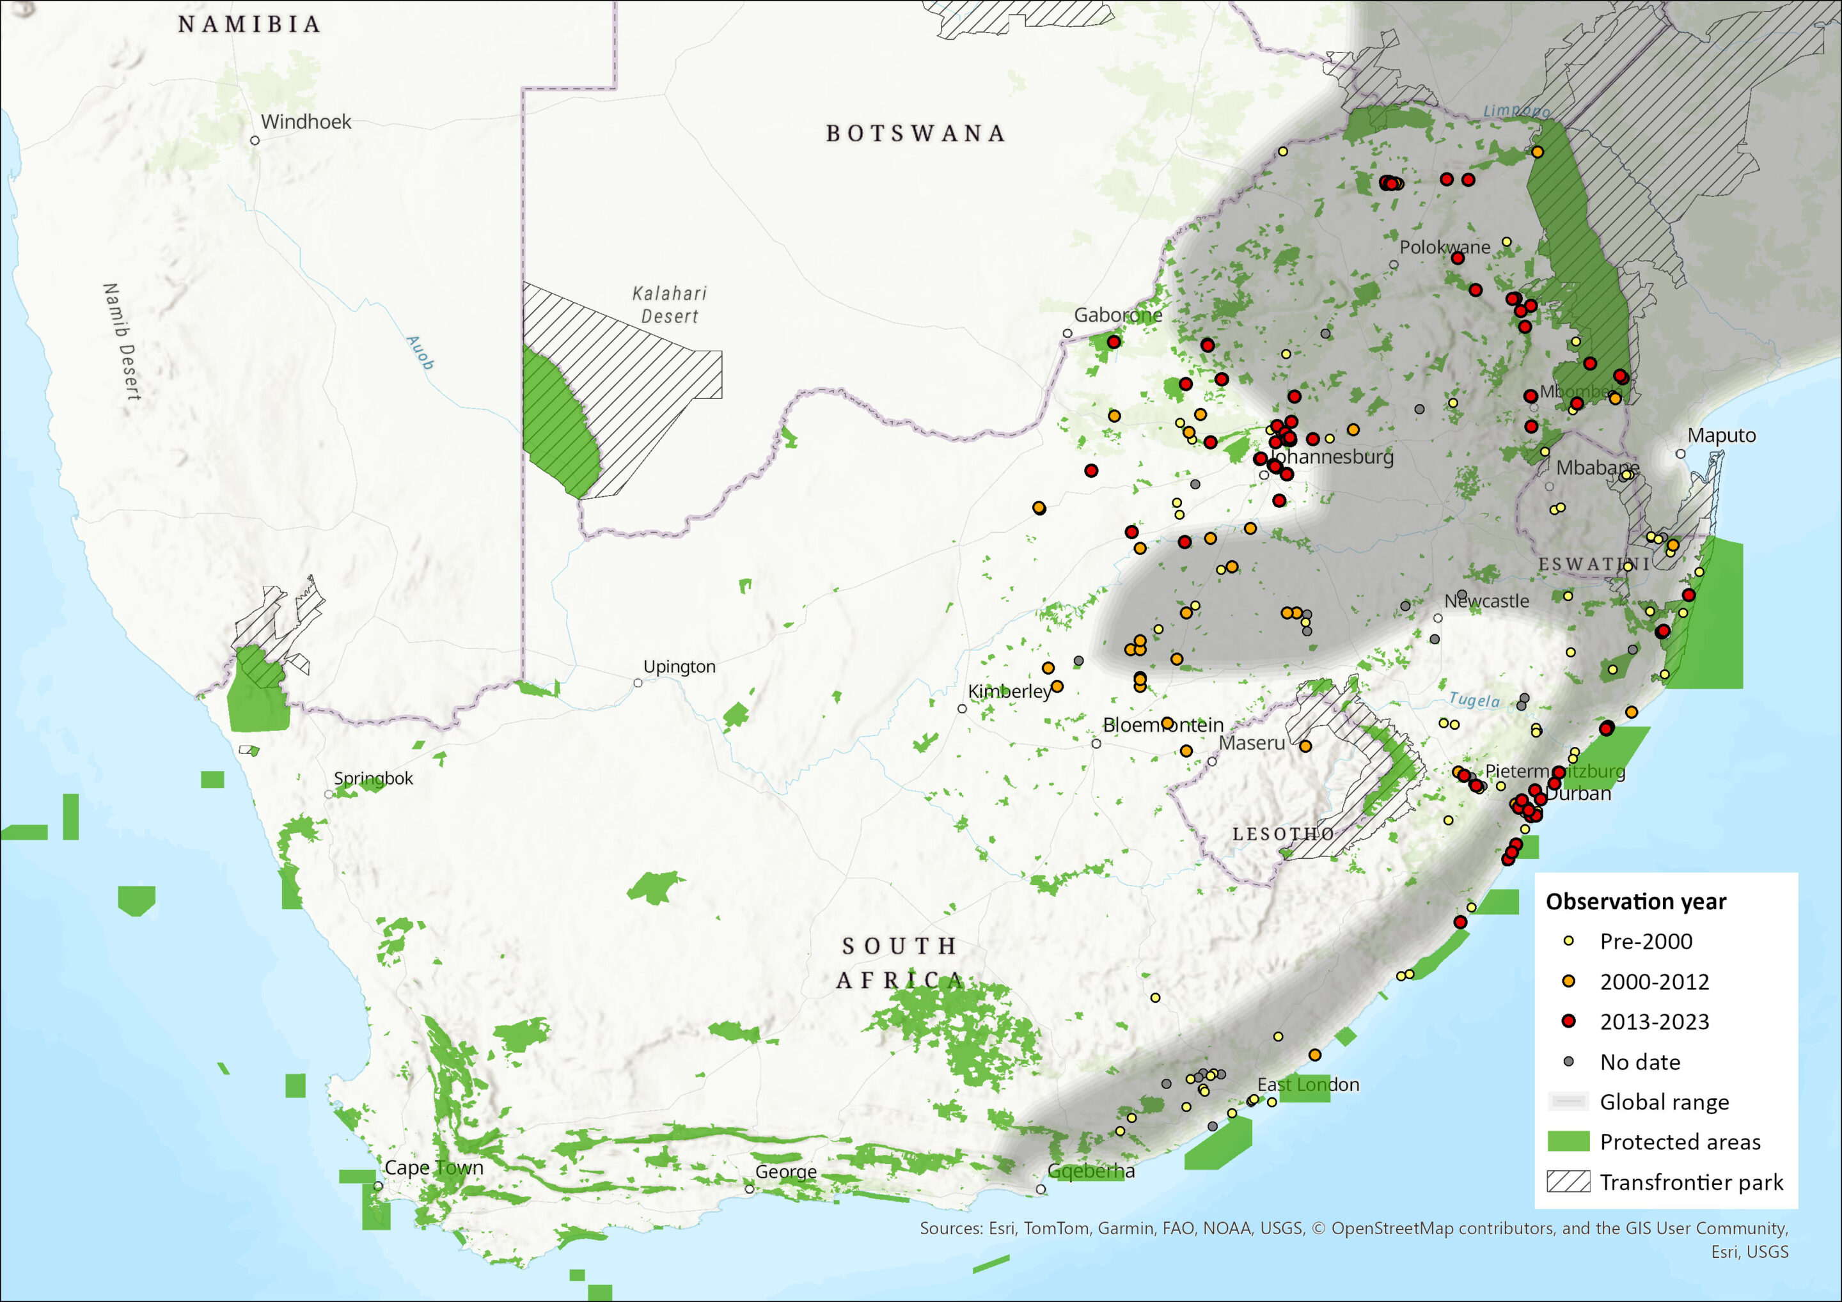Click the Maputo city marker circle
This screenshot has height=1302, width=1842.
click(x=1681, y=454)
